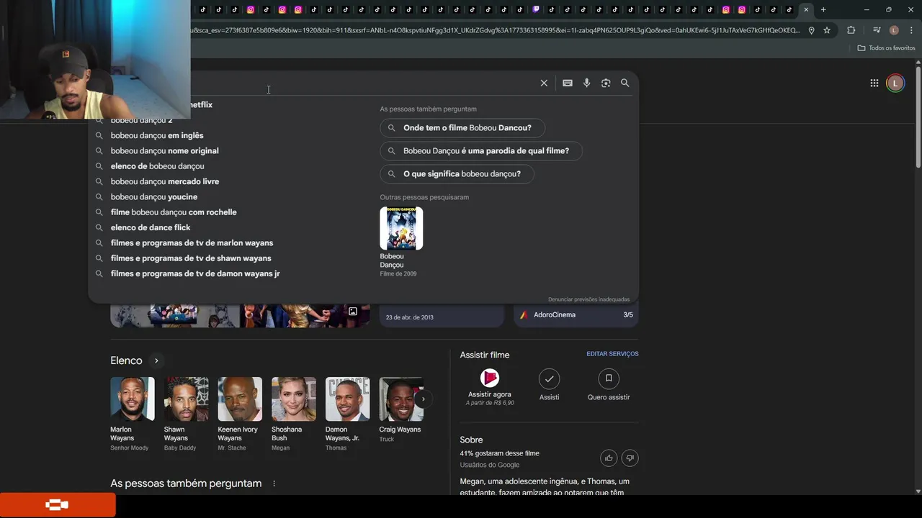Viewport: 922px width, 518px height.
Task: Click the thumbs up like button
Action: (609, 458)
